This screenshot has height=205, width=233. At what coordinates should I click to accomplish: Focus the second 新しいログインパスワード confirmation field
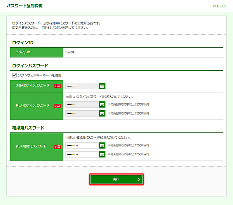(x=82, y=113)
